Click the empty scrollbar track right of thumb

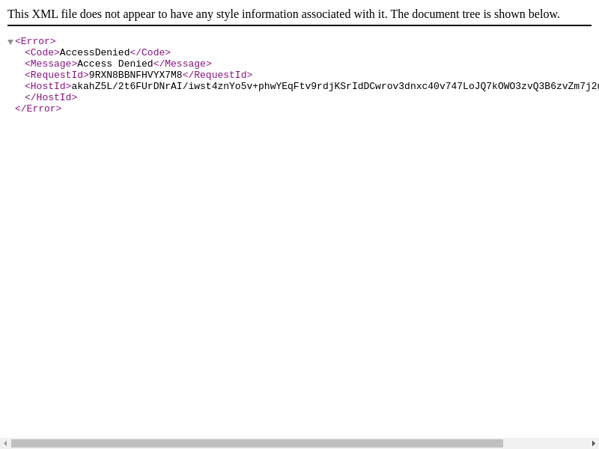coord(547,444)
